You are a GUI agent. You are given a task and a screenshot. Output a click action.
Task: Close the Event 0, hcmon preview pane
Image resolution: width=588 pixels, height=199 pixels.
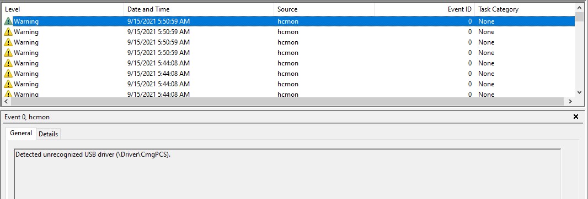click(x=576, y=117)
